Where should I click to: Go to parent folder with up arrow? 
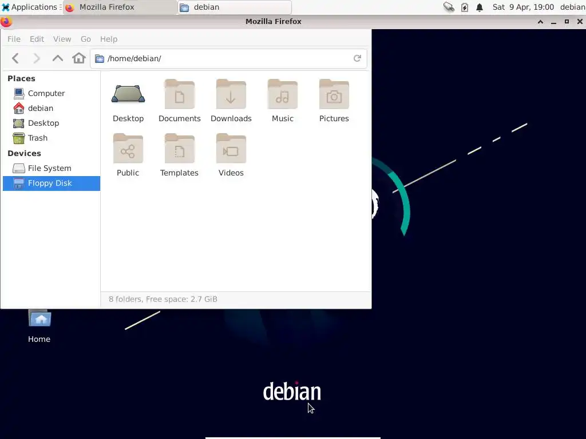[x=58, y=58]
